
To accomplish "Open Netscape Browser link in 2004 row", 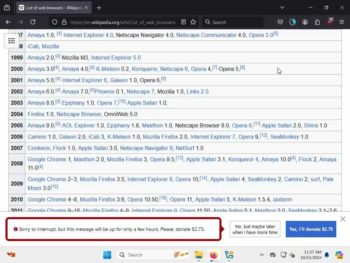I will pyautogui.click(x=79, y=114).
